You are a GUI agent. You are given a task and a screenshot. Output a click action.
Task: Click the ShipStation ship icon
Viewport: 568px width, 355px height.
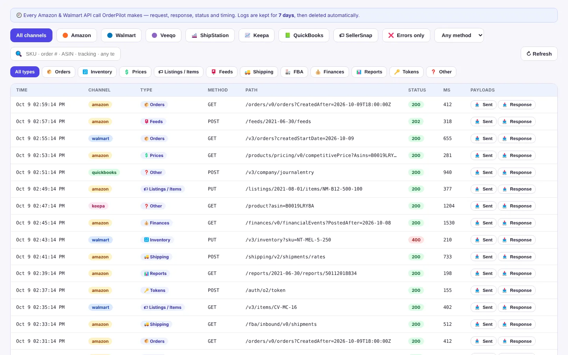(x=194, y=35)
